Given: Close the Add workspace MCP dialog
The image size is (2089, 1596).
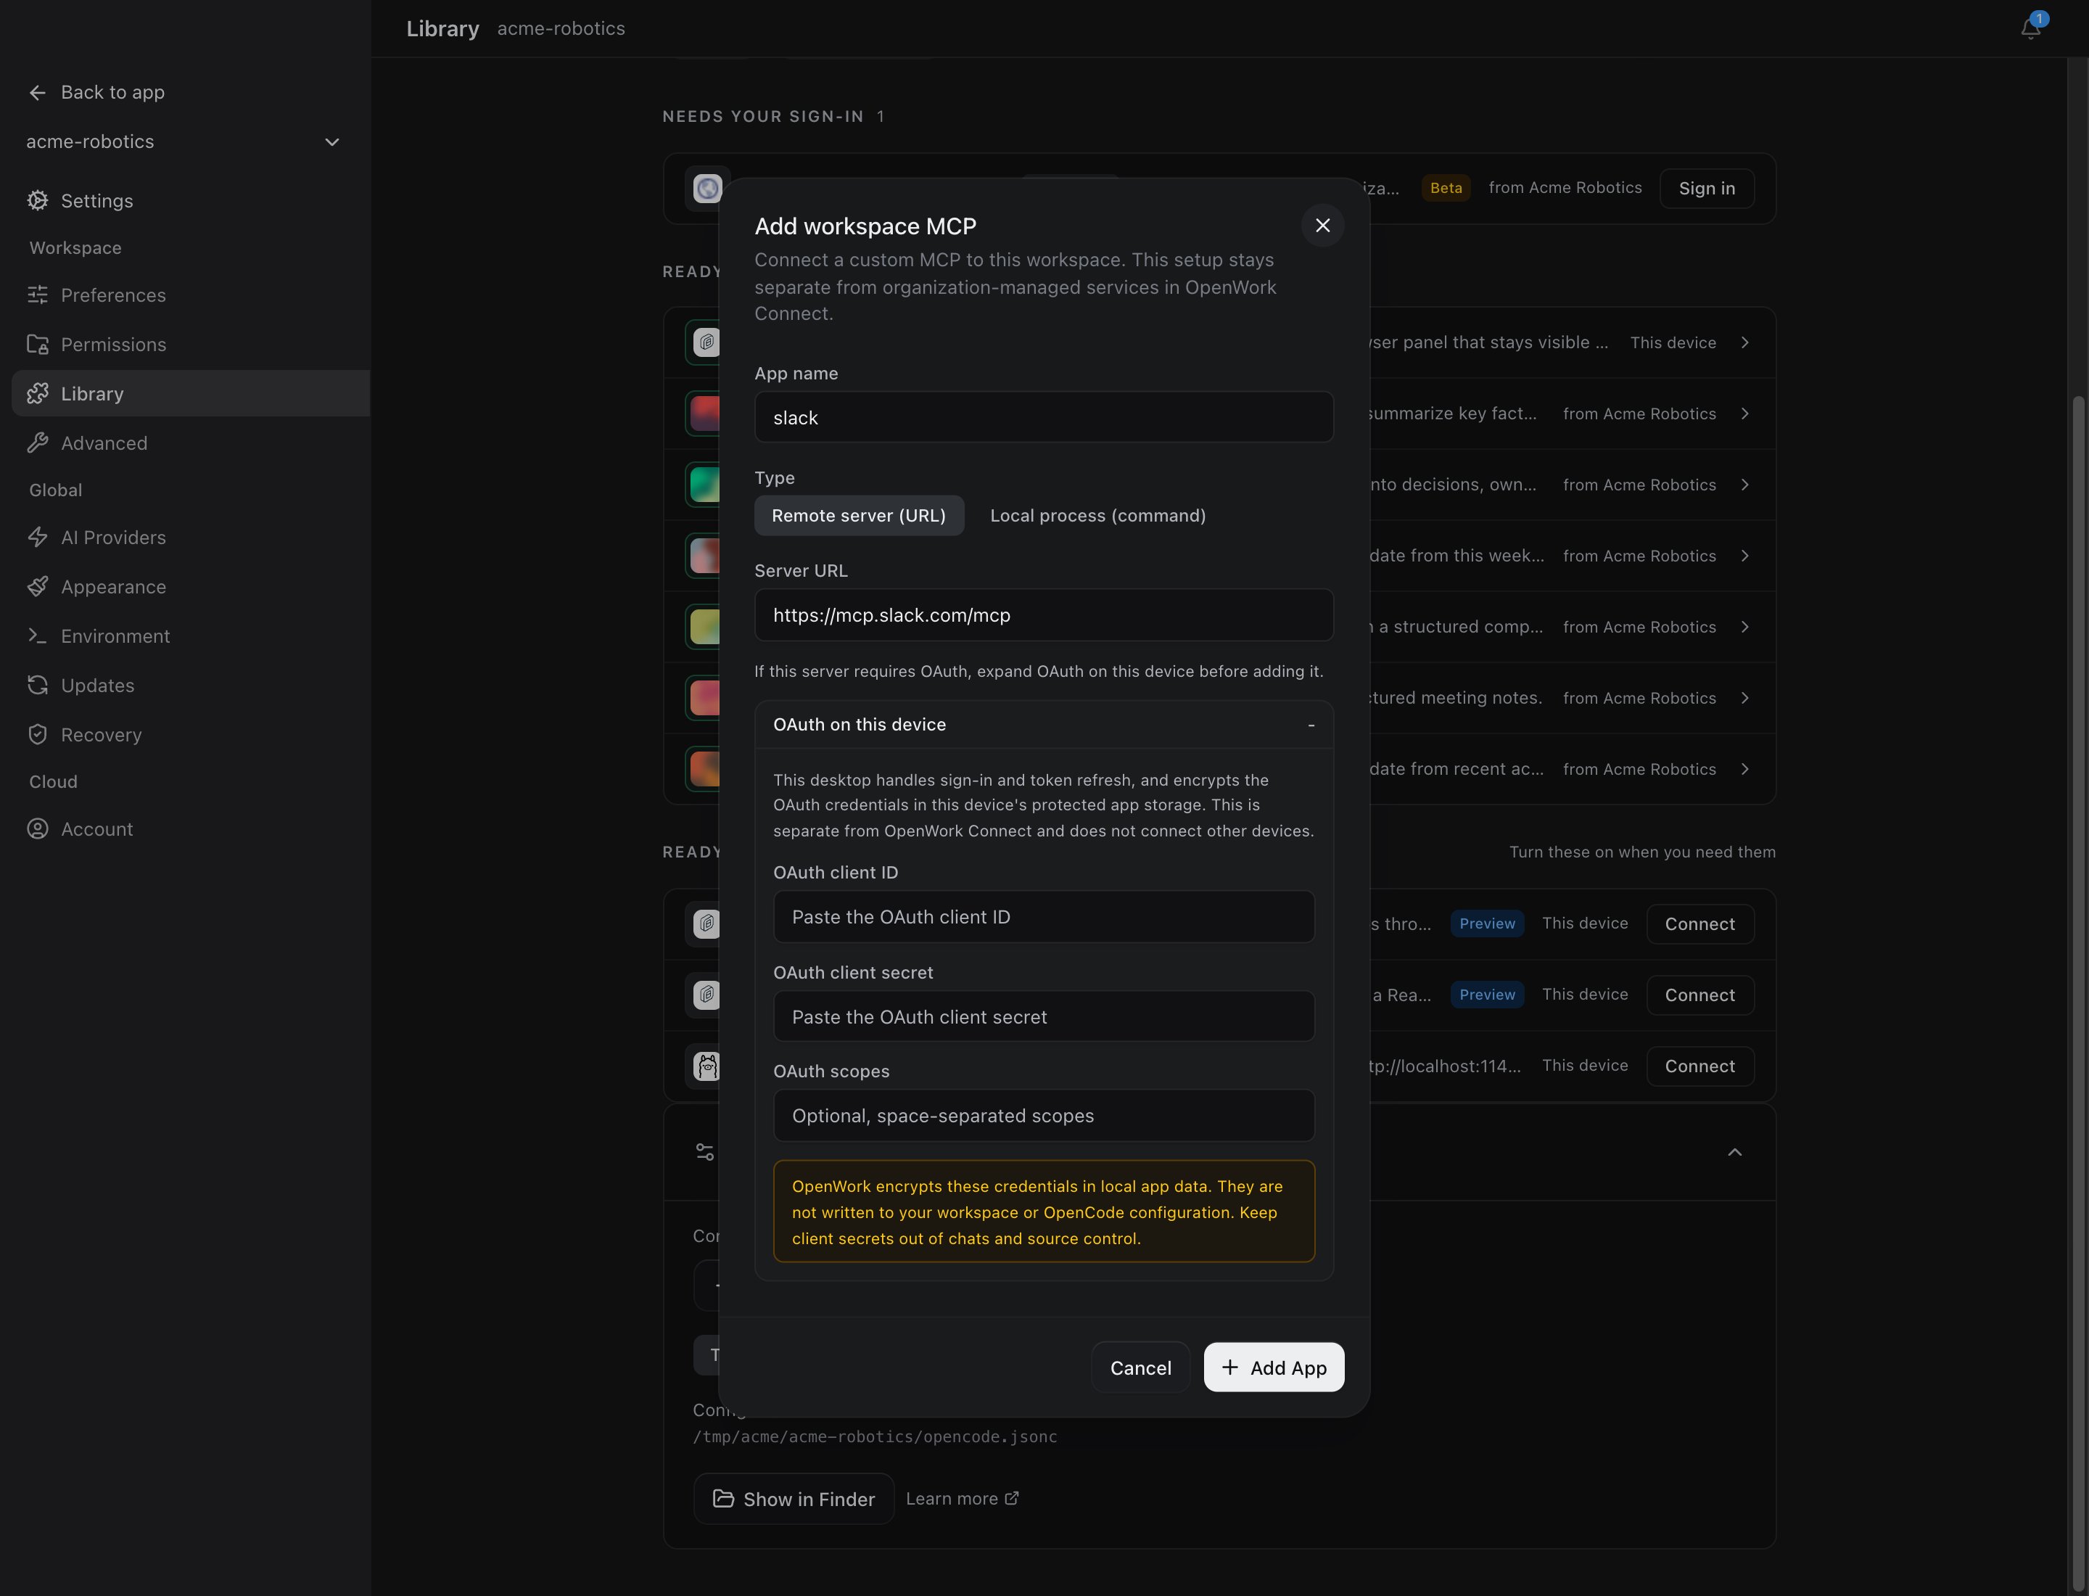Looking at the screenshot, I should [1322, 225].
